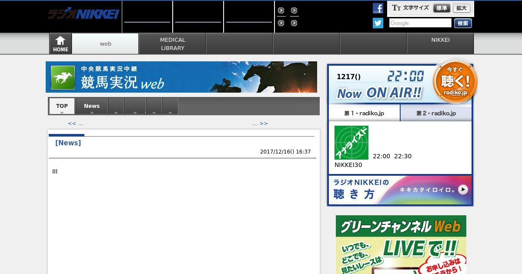Open グリーンチャンネルWeb advertisement banner
522x274 pixels.
401,244
